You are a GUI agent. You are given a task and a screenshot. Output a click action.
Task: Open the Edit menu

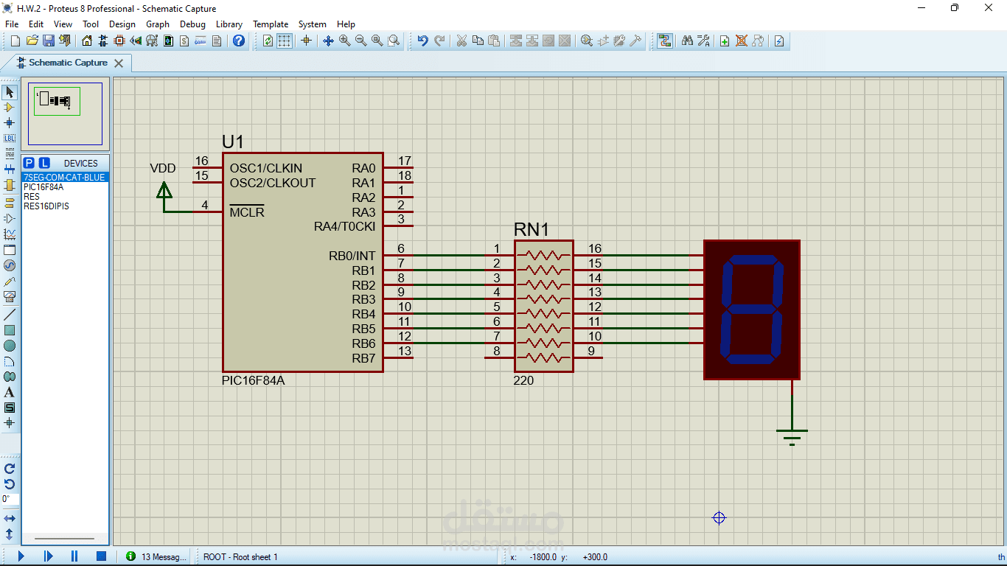(x=36, y=24)
